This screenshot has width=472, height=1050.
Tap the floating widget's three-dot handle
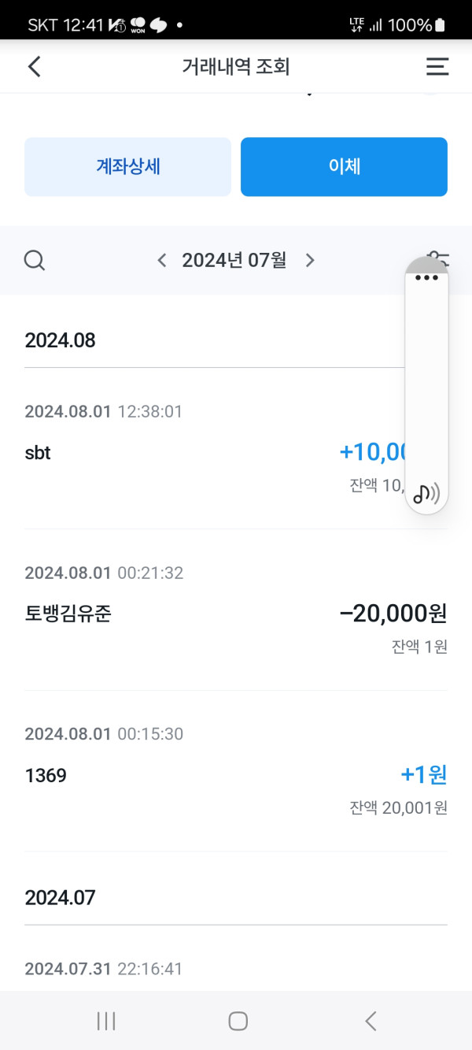(426, 277)
